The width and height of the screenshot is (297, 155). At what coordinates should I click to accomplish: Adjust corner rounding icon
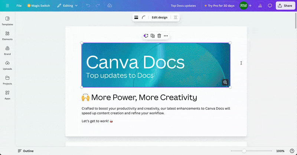pyautogui.click(x=144, y=17)
